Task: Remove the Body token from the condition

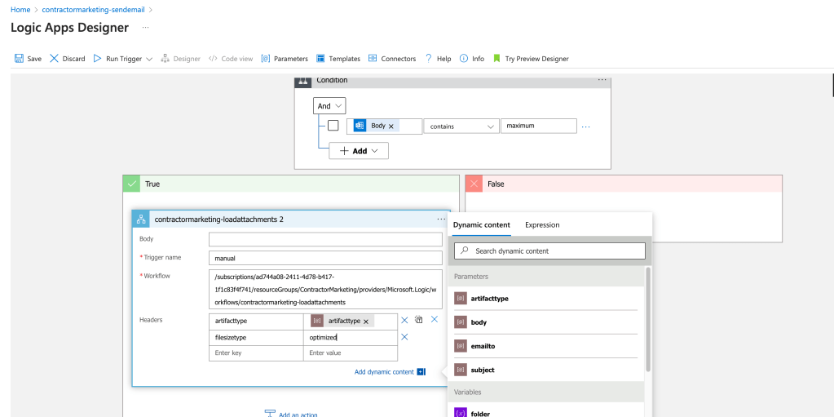Action: [x=391, y=126]
